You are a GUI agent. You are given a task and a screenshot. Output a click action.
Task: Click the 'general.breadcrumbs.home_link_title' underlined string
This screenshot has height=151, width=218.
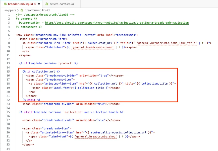[x=167, y=43]
